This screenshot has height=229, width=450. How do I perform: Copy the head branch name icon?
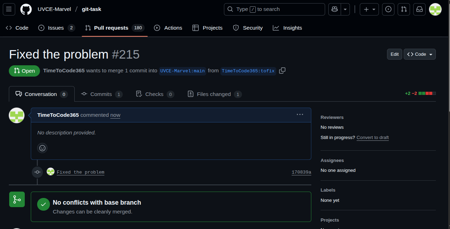tap(282, 71)
